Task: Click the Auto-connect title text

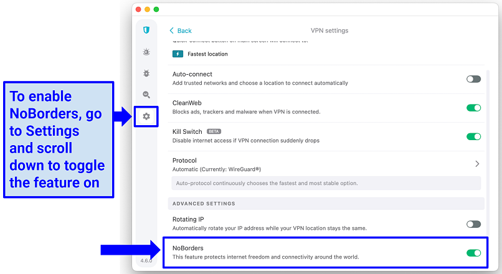Action: 192,74
